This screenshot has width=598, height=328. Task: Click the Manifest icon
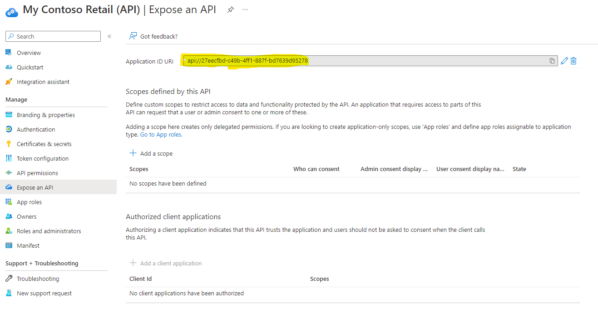click(9, 245)
